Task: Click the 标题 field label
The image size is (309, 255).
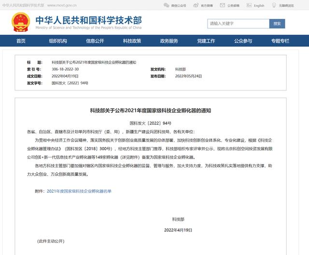Action: tap(34, 62)
